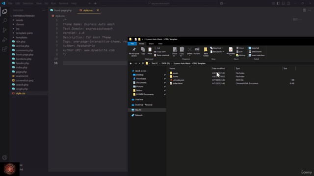The width and height of the screenshot is (314, 176).
Task: Click Edit in the Open group
Action: [239, 52]
